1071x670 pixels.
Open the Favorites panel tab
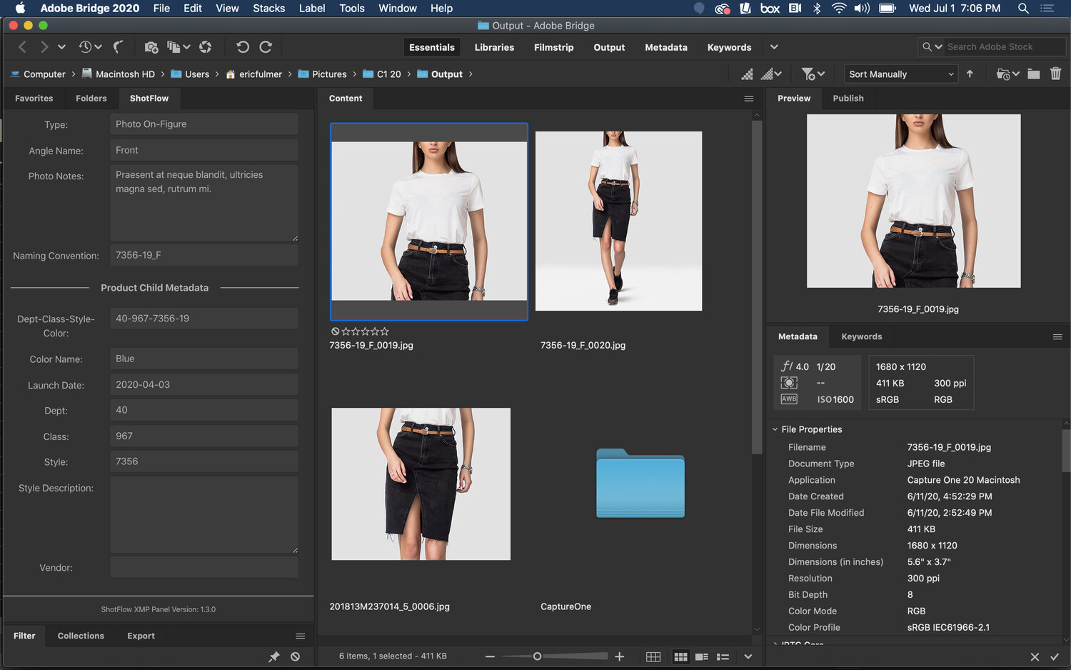point(34,99)
